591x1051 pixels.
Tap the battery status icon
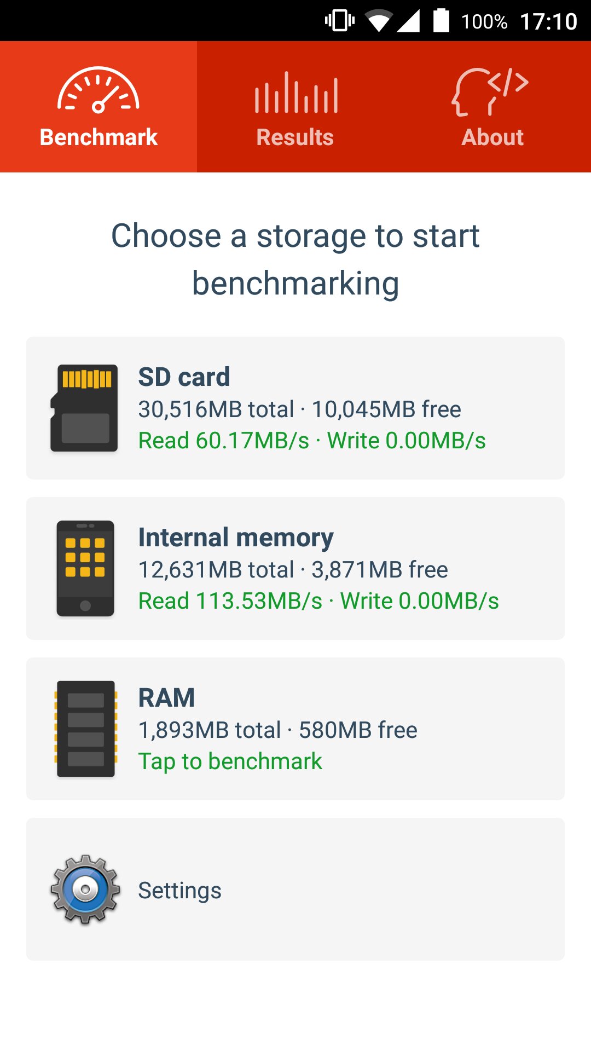(x=441, y=21)
